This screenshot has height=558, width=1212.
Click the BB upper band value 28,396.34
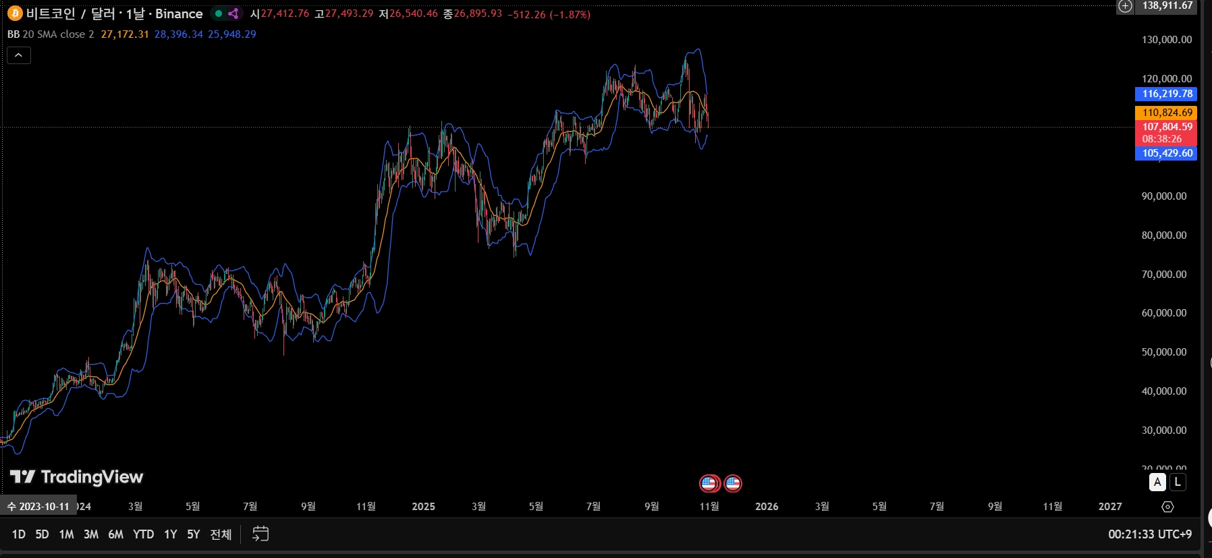[178, 34]
